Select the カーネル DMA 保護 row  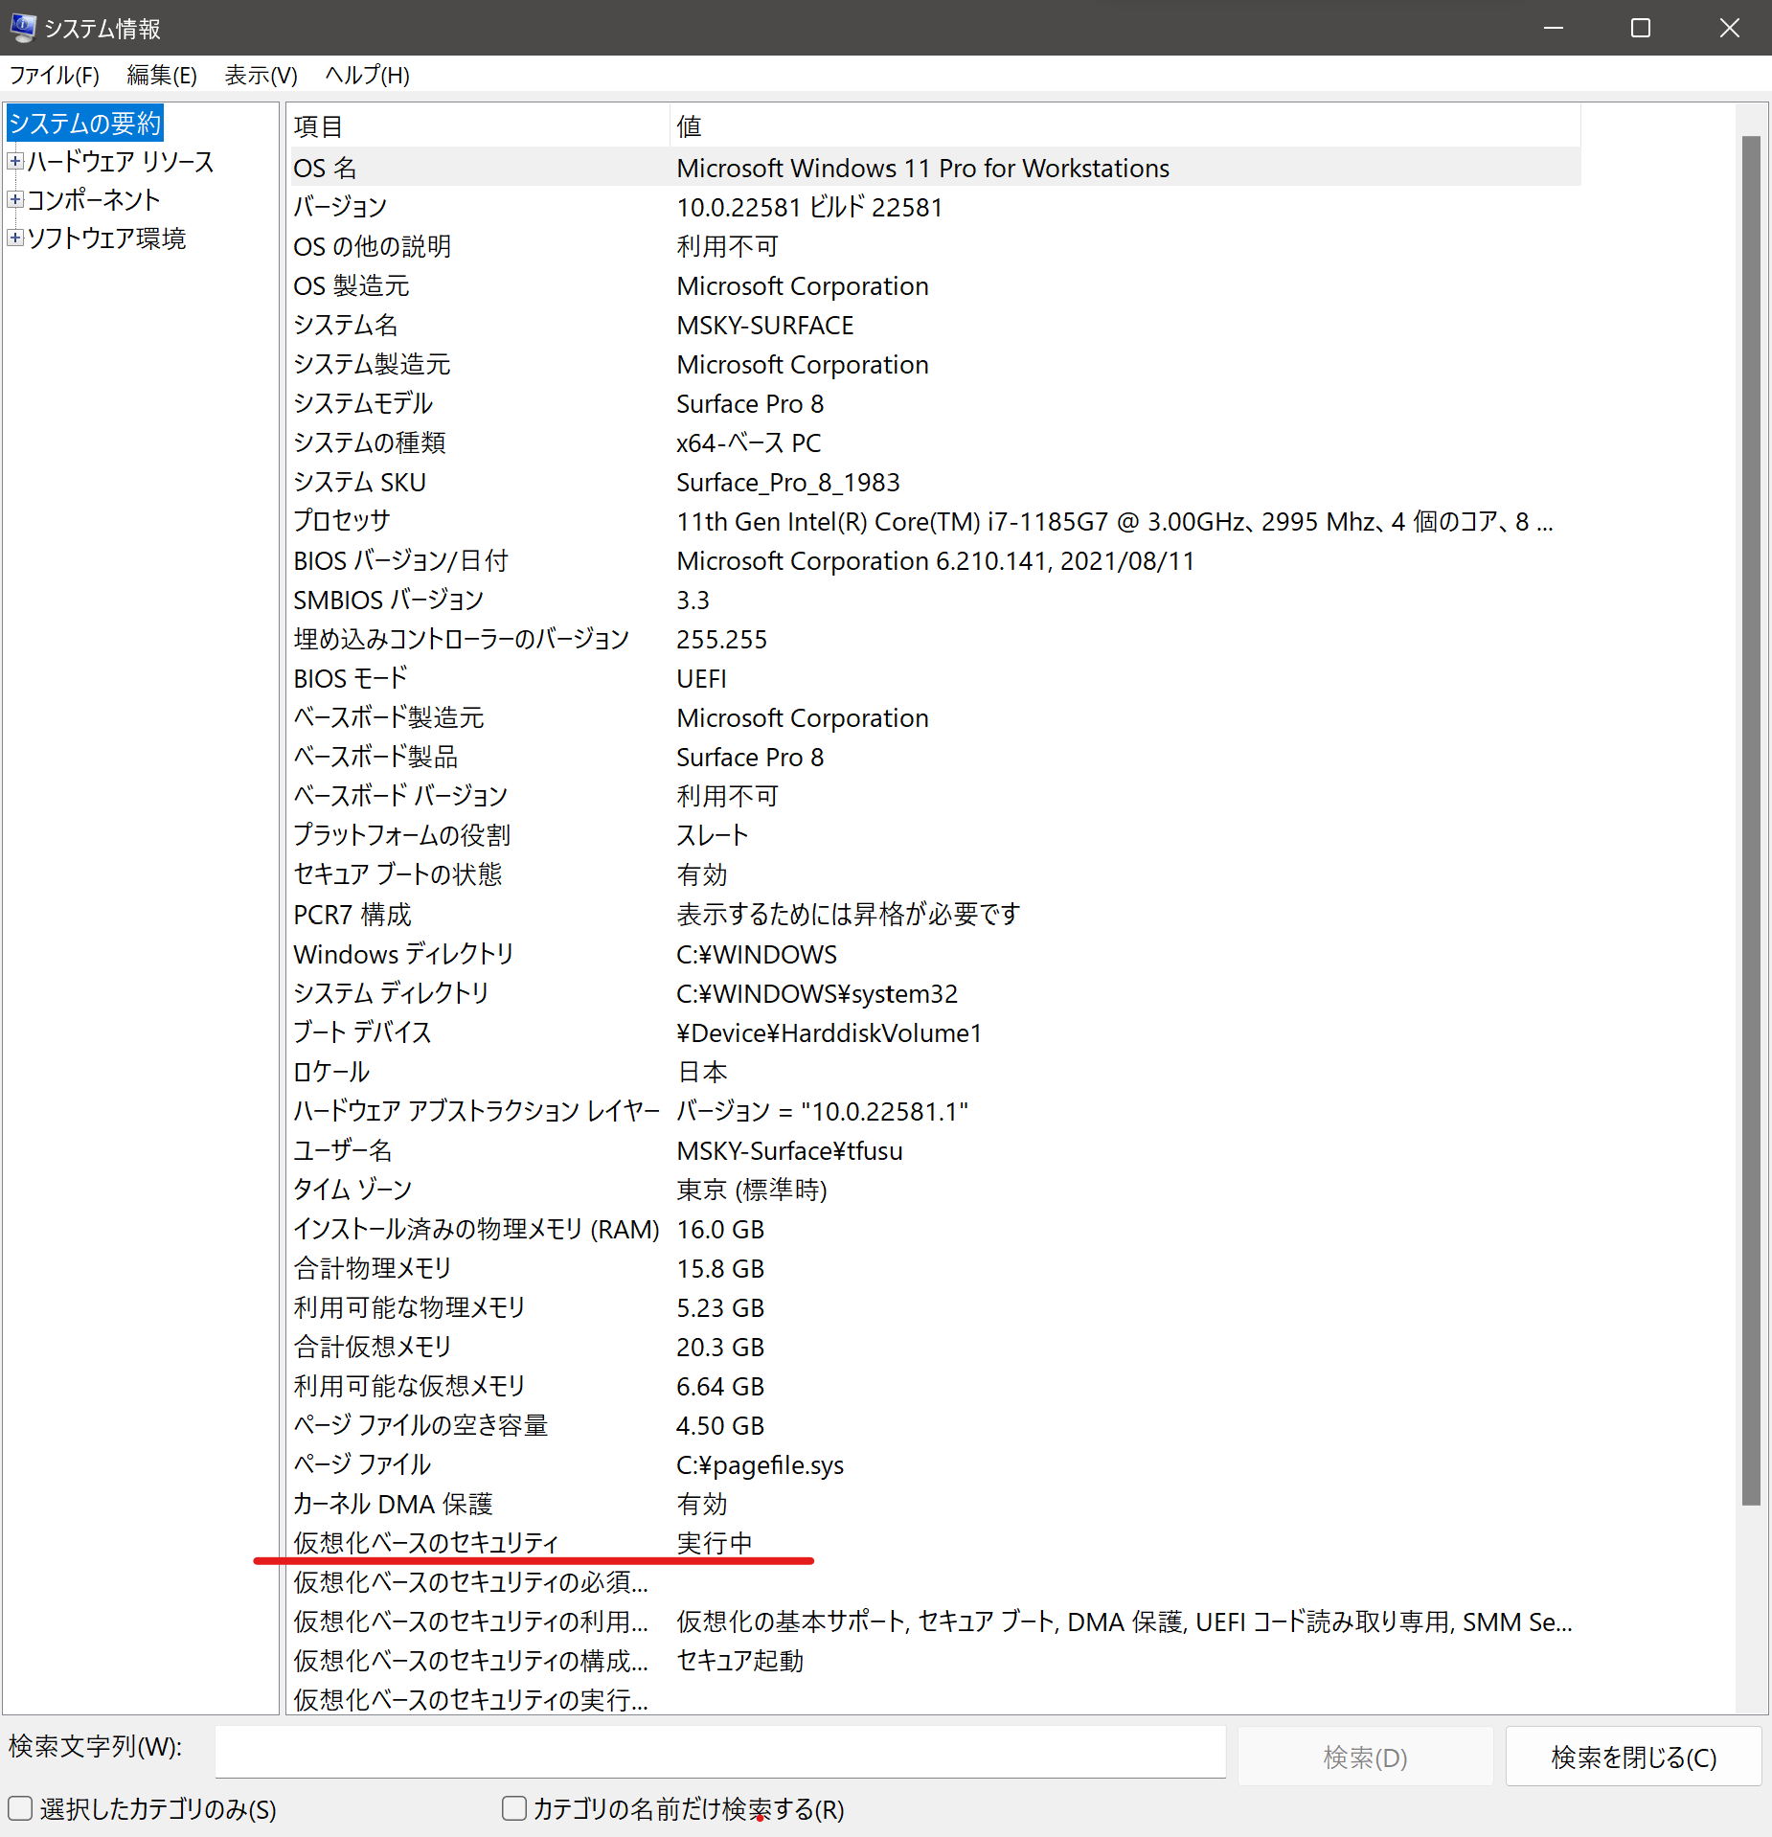(934, 1504)
